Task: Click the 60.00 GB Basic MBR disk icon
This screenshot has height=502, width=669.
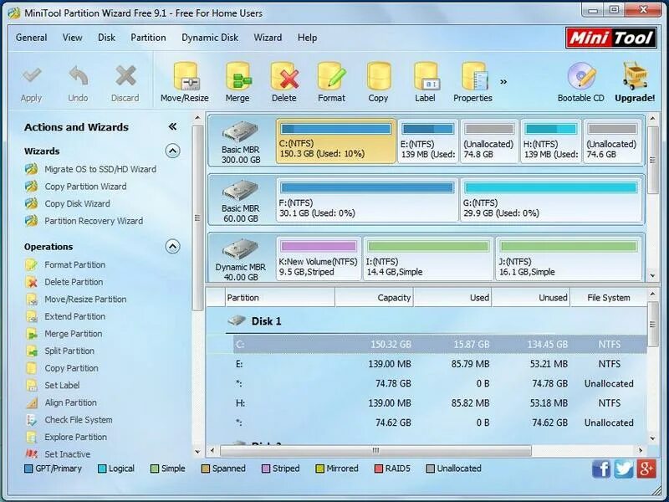Action: point(240,191)
